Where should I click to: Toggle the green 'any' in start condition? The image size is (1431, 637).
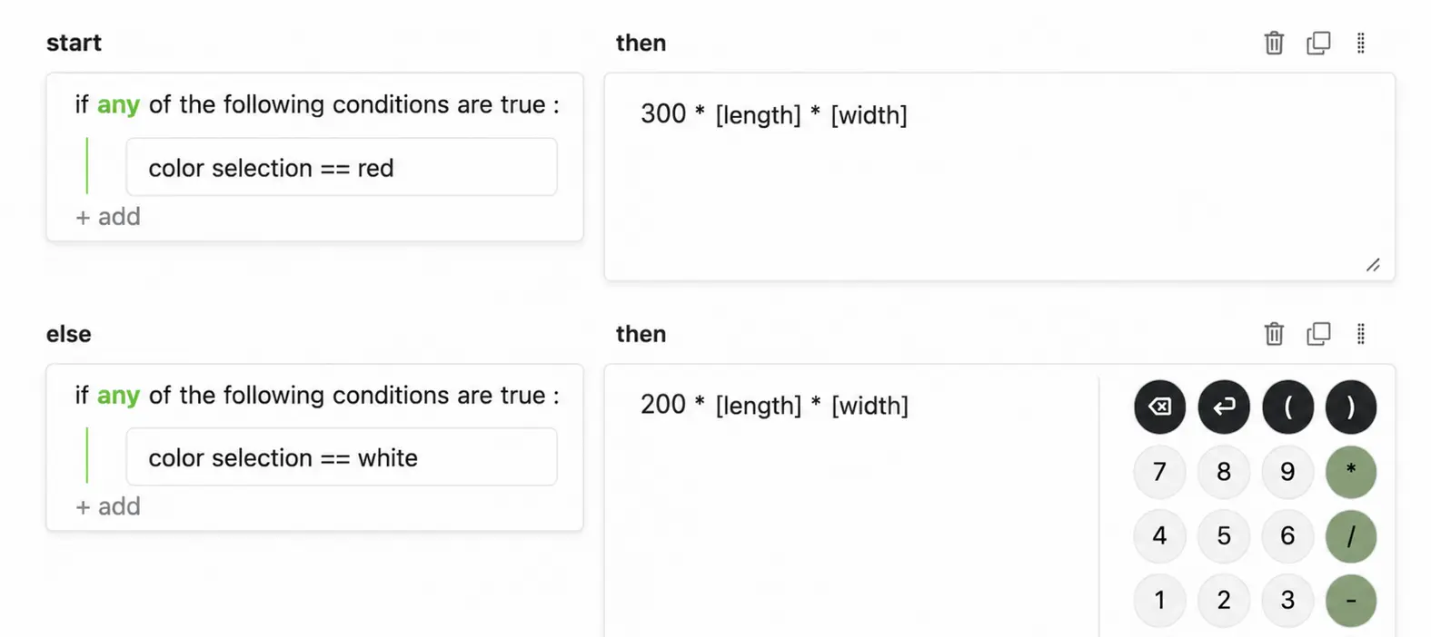click(x=118, y=105)
